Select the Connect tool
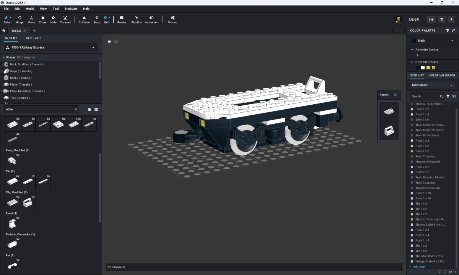459x275 pixels. click(x=65, y=19)
